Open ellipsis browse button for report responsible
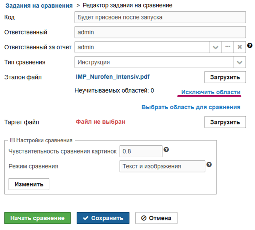 point(228,47)
